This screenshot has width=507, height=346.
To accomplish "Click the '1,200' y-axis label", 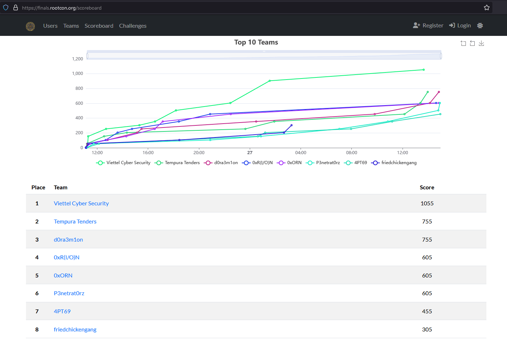I will 77,59.
